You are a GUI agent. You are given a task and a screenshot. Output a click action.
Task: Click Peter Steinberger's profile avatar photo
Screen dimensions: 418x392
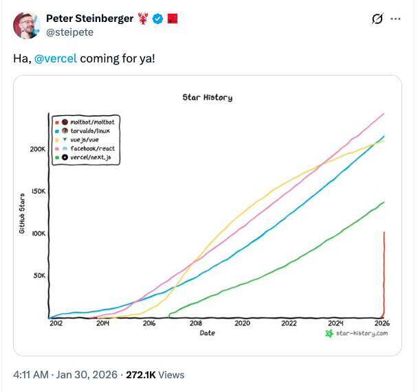27,25
